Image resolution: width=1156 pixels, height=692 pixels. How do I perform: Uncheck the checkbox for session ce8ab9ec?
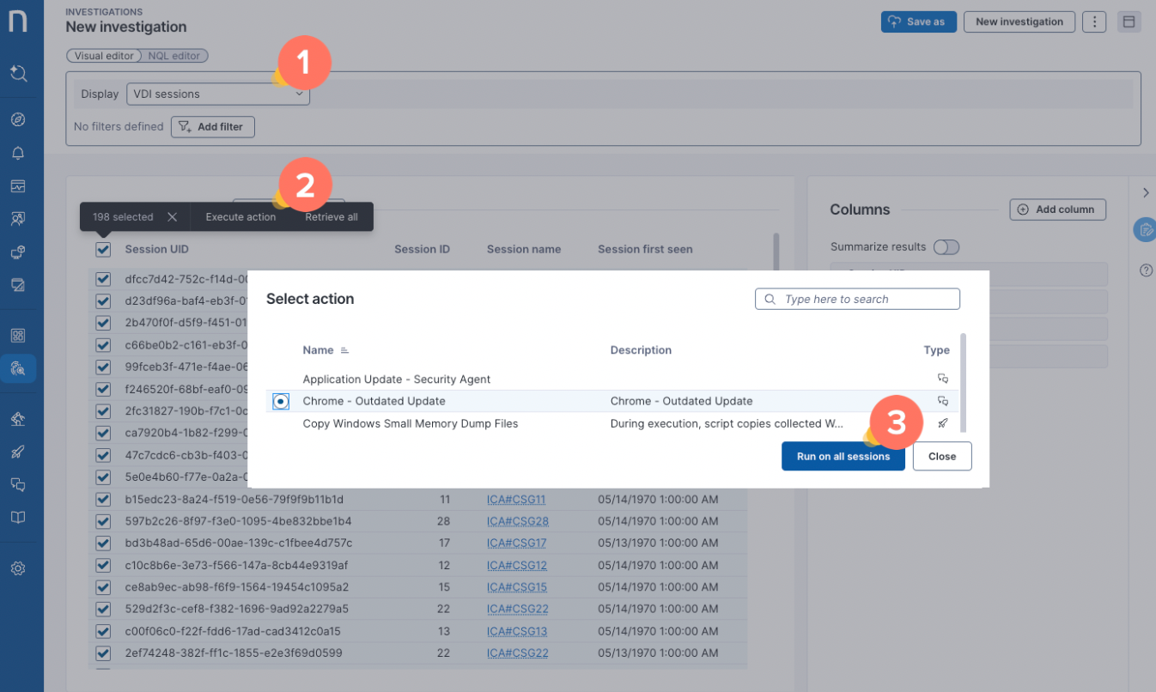(103, 587)
